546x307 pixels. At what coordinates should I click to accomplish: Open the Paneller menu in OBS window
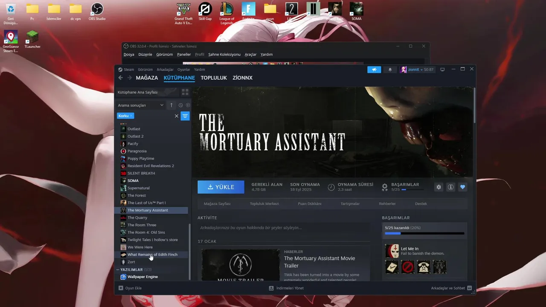(184, 55)
